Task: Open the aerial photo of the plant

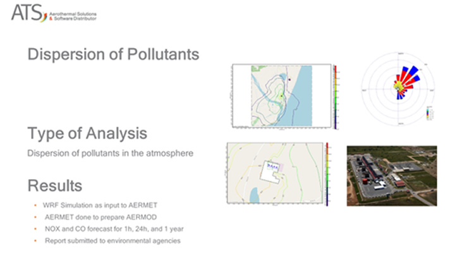Action: 391,175
